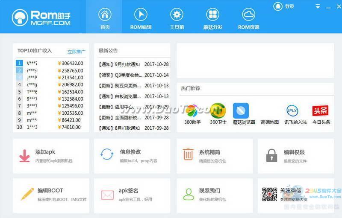Click the 立即推广 link
This screenshot has height=218, width=342.
coord(76,52)
